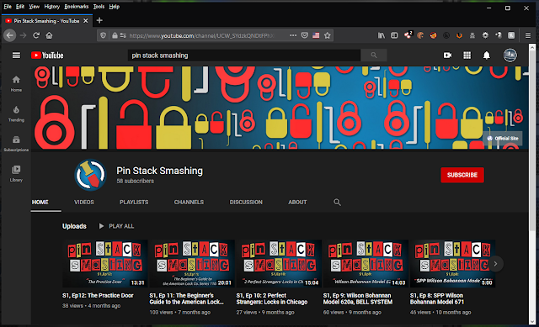This screenshot has height=327, width=539.
Task: Open the Firefox Library toolbar icon
Action: point(382,35)
